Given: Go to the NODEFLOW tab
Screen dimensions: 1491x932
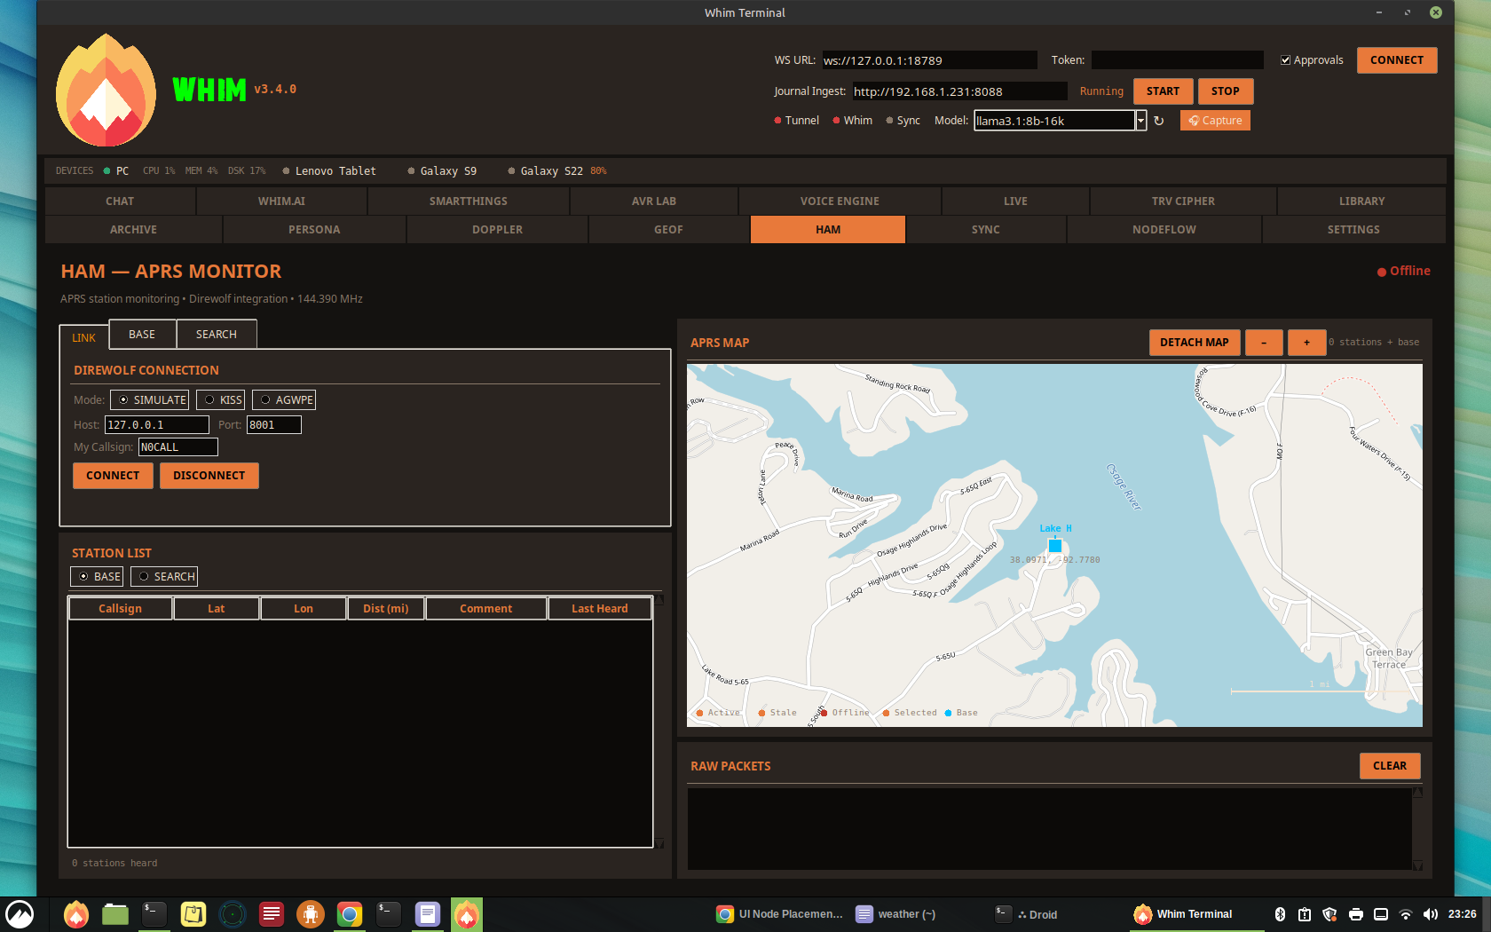Looking at the screenshot, I should [1164, 230].
